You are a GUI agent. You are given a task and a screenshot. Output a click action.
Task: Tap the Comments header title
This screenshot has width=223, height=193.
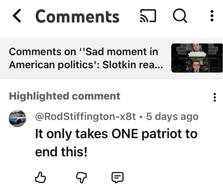coord(77,17)
